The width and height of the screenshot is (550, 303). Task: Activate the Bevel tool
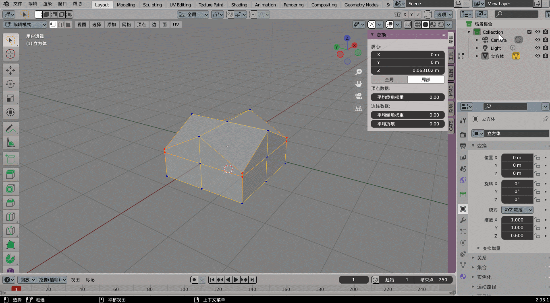11,203
